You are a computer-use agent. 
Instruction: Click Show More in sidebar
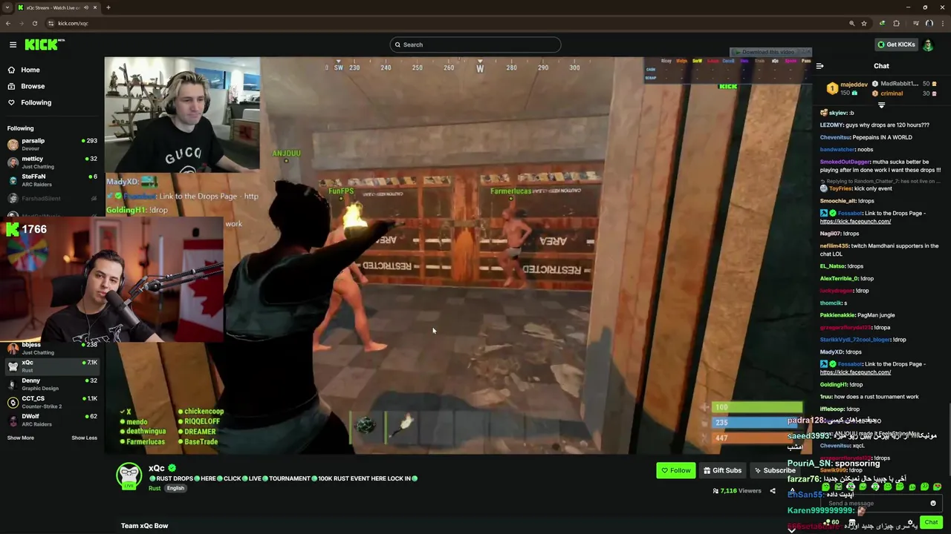(x=21, y=438)
